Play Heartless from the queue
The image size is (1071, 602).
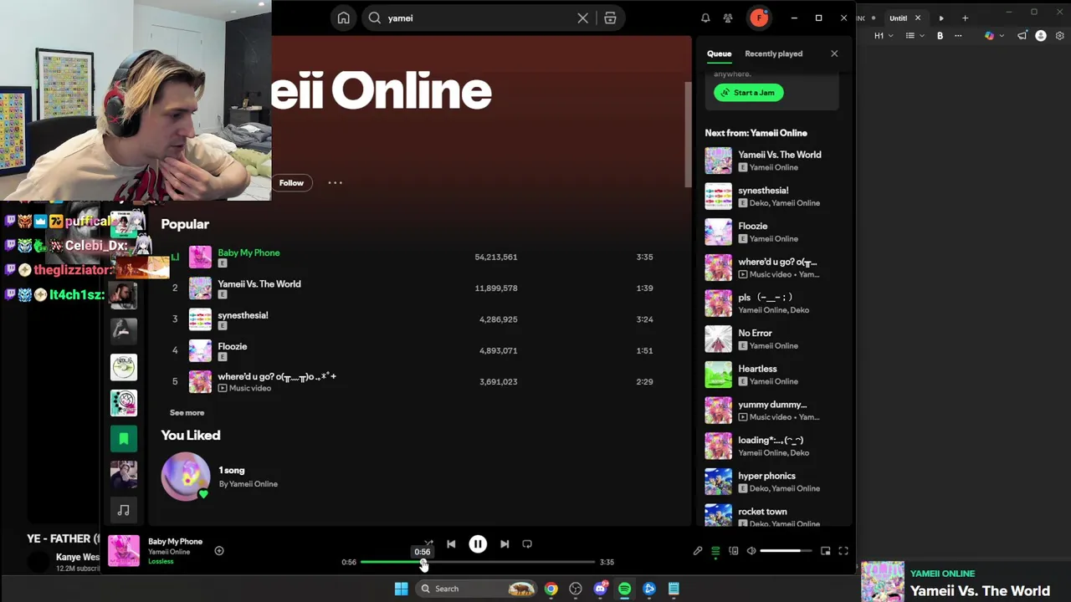tap(770, 375)
